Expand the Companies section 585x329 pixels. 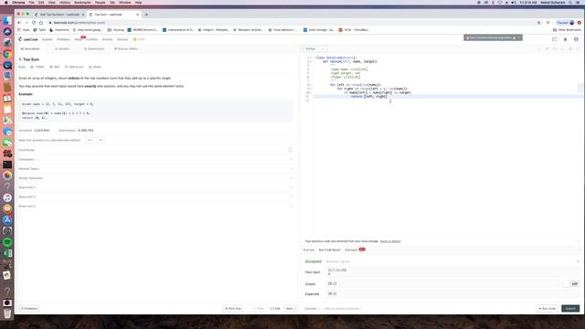[155, 159]
